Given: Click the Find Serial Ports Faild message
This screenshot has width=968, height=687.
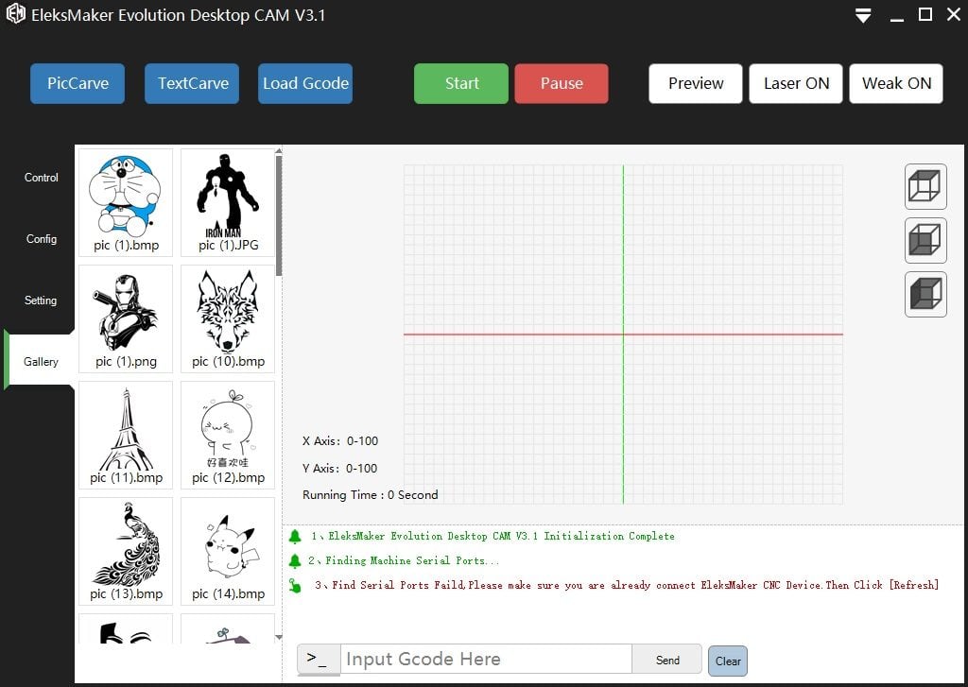Looking at the screenshot, I should [x=627, y=585].
